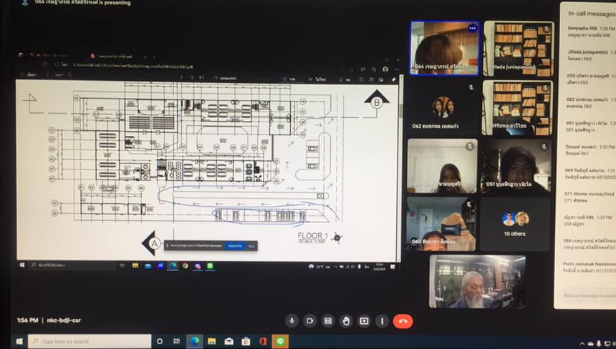Open File Explorer from the taskbar
The height and width of the screenshot is (349, 616).
click(x=212, y=341)
